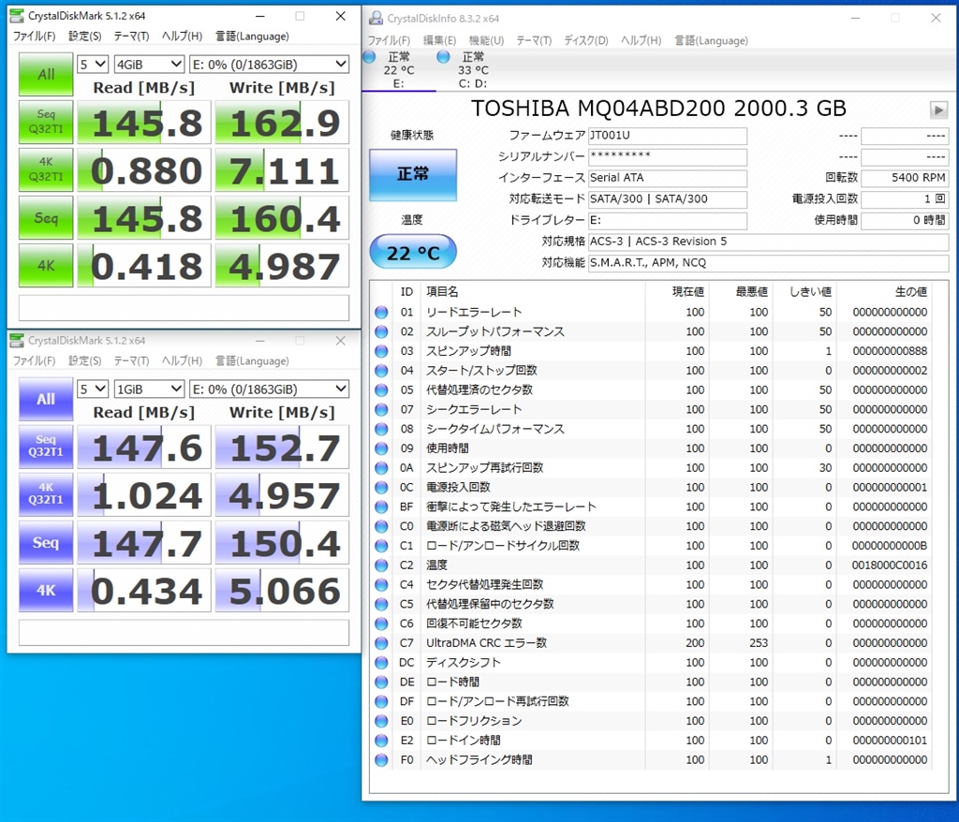This screenshot has width=959, height=822.
Task: Open 編集(E) menu in CrystalDiskInfo
Action: tap(440, 40)
